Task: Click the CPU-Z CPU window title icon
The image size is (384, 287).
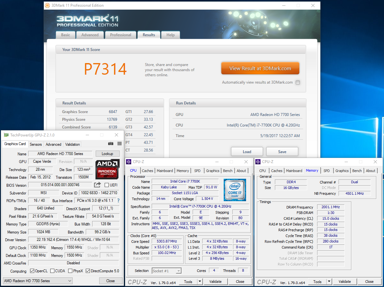Action: 129,162
